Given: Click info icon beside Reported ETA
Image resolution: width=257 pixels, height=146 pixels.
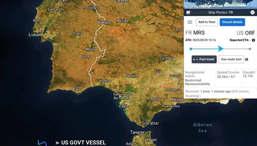Looking at the screenshot, I should point(253,40).
